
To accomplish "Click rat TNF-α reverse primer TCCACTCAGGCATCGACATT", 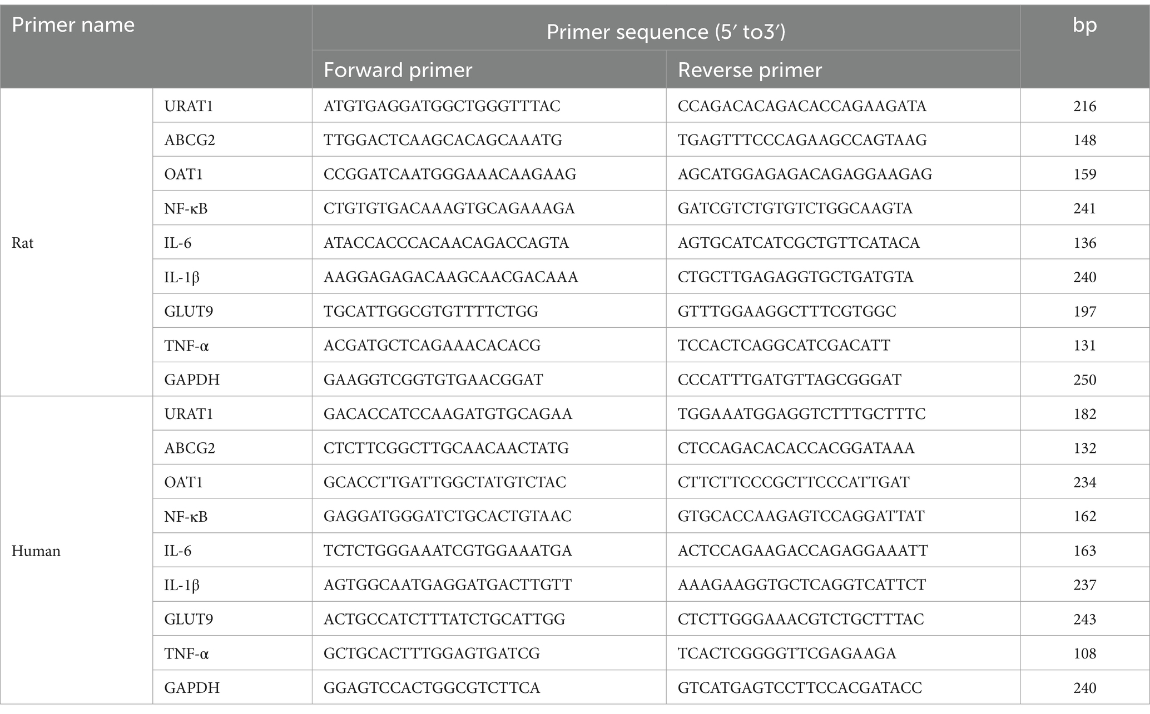I will (784, 345).
